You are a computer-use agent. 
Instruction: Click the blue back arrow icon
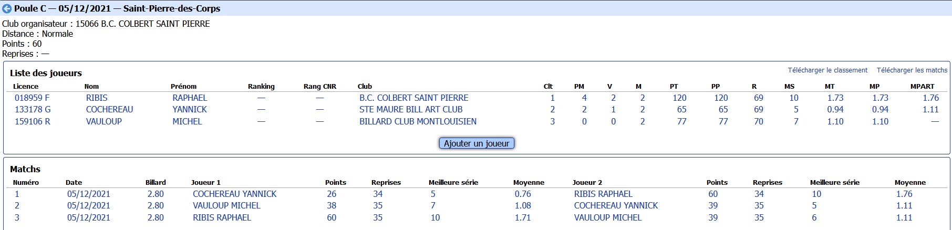[7, 9]
